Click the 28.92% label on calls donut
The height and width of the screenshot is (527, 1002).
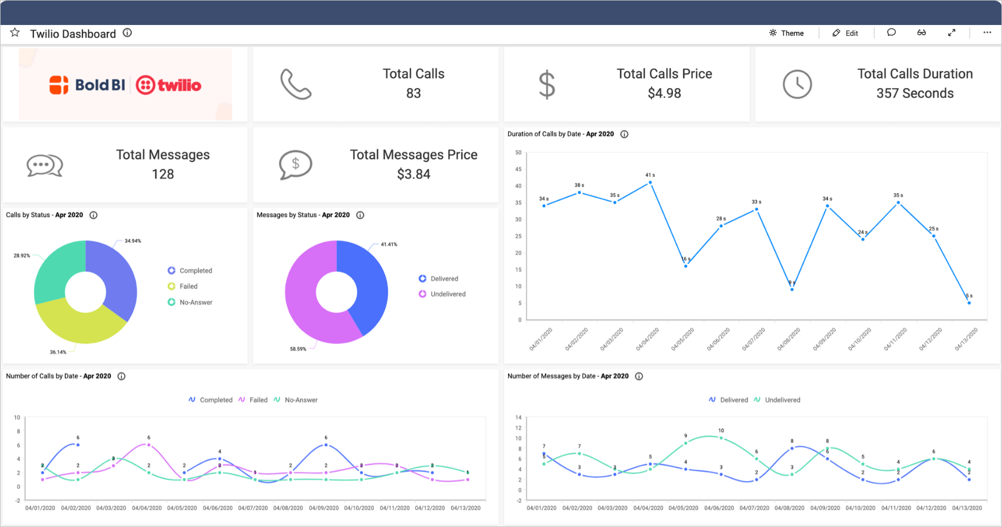(22, 256)
